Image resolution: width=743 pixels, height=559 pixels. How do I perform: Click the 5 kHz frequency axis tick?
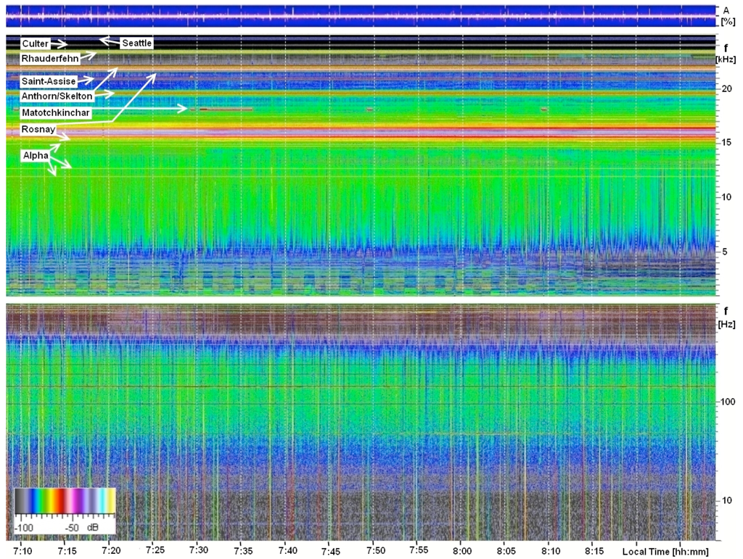click(723, 252)
